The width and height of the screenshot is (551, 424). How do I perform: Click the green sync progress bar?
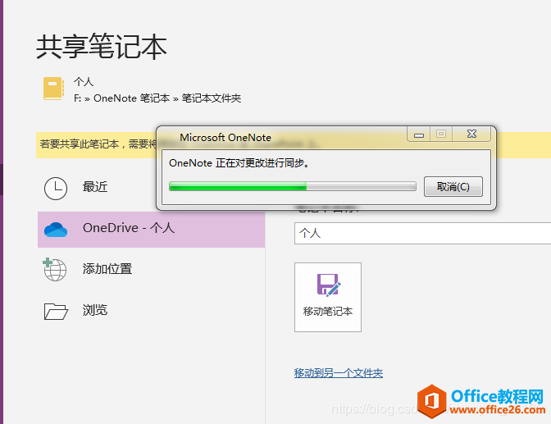point(293,186)
